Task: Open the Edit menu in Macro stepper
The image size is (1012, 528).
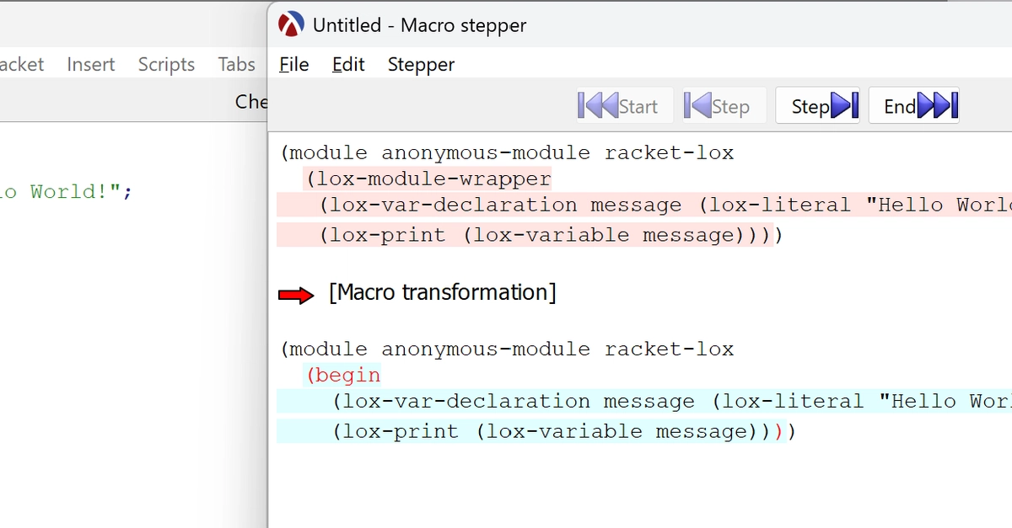Action: 348,65
